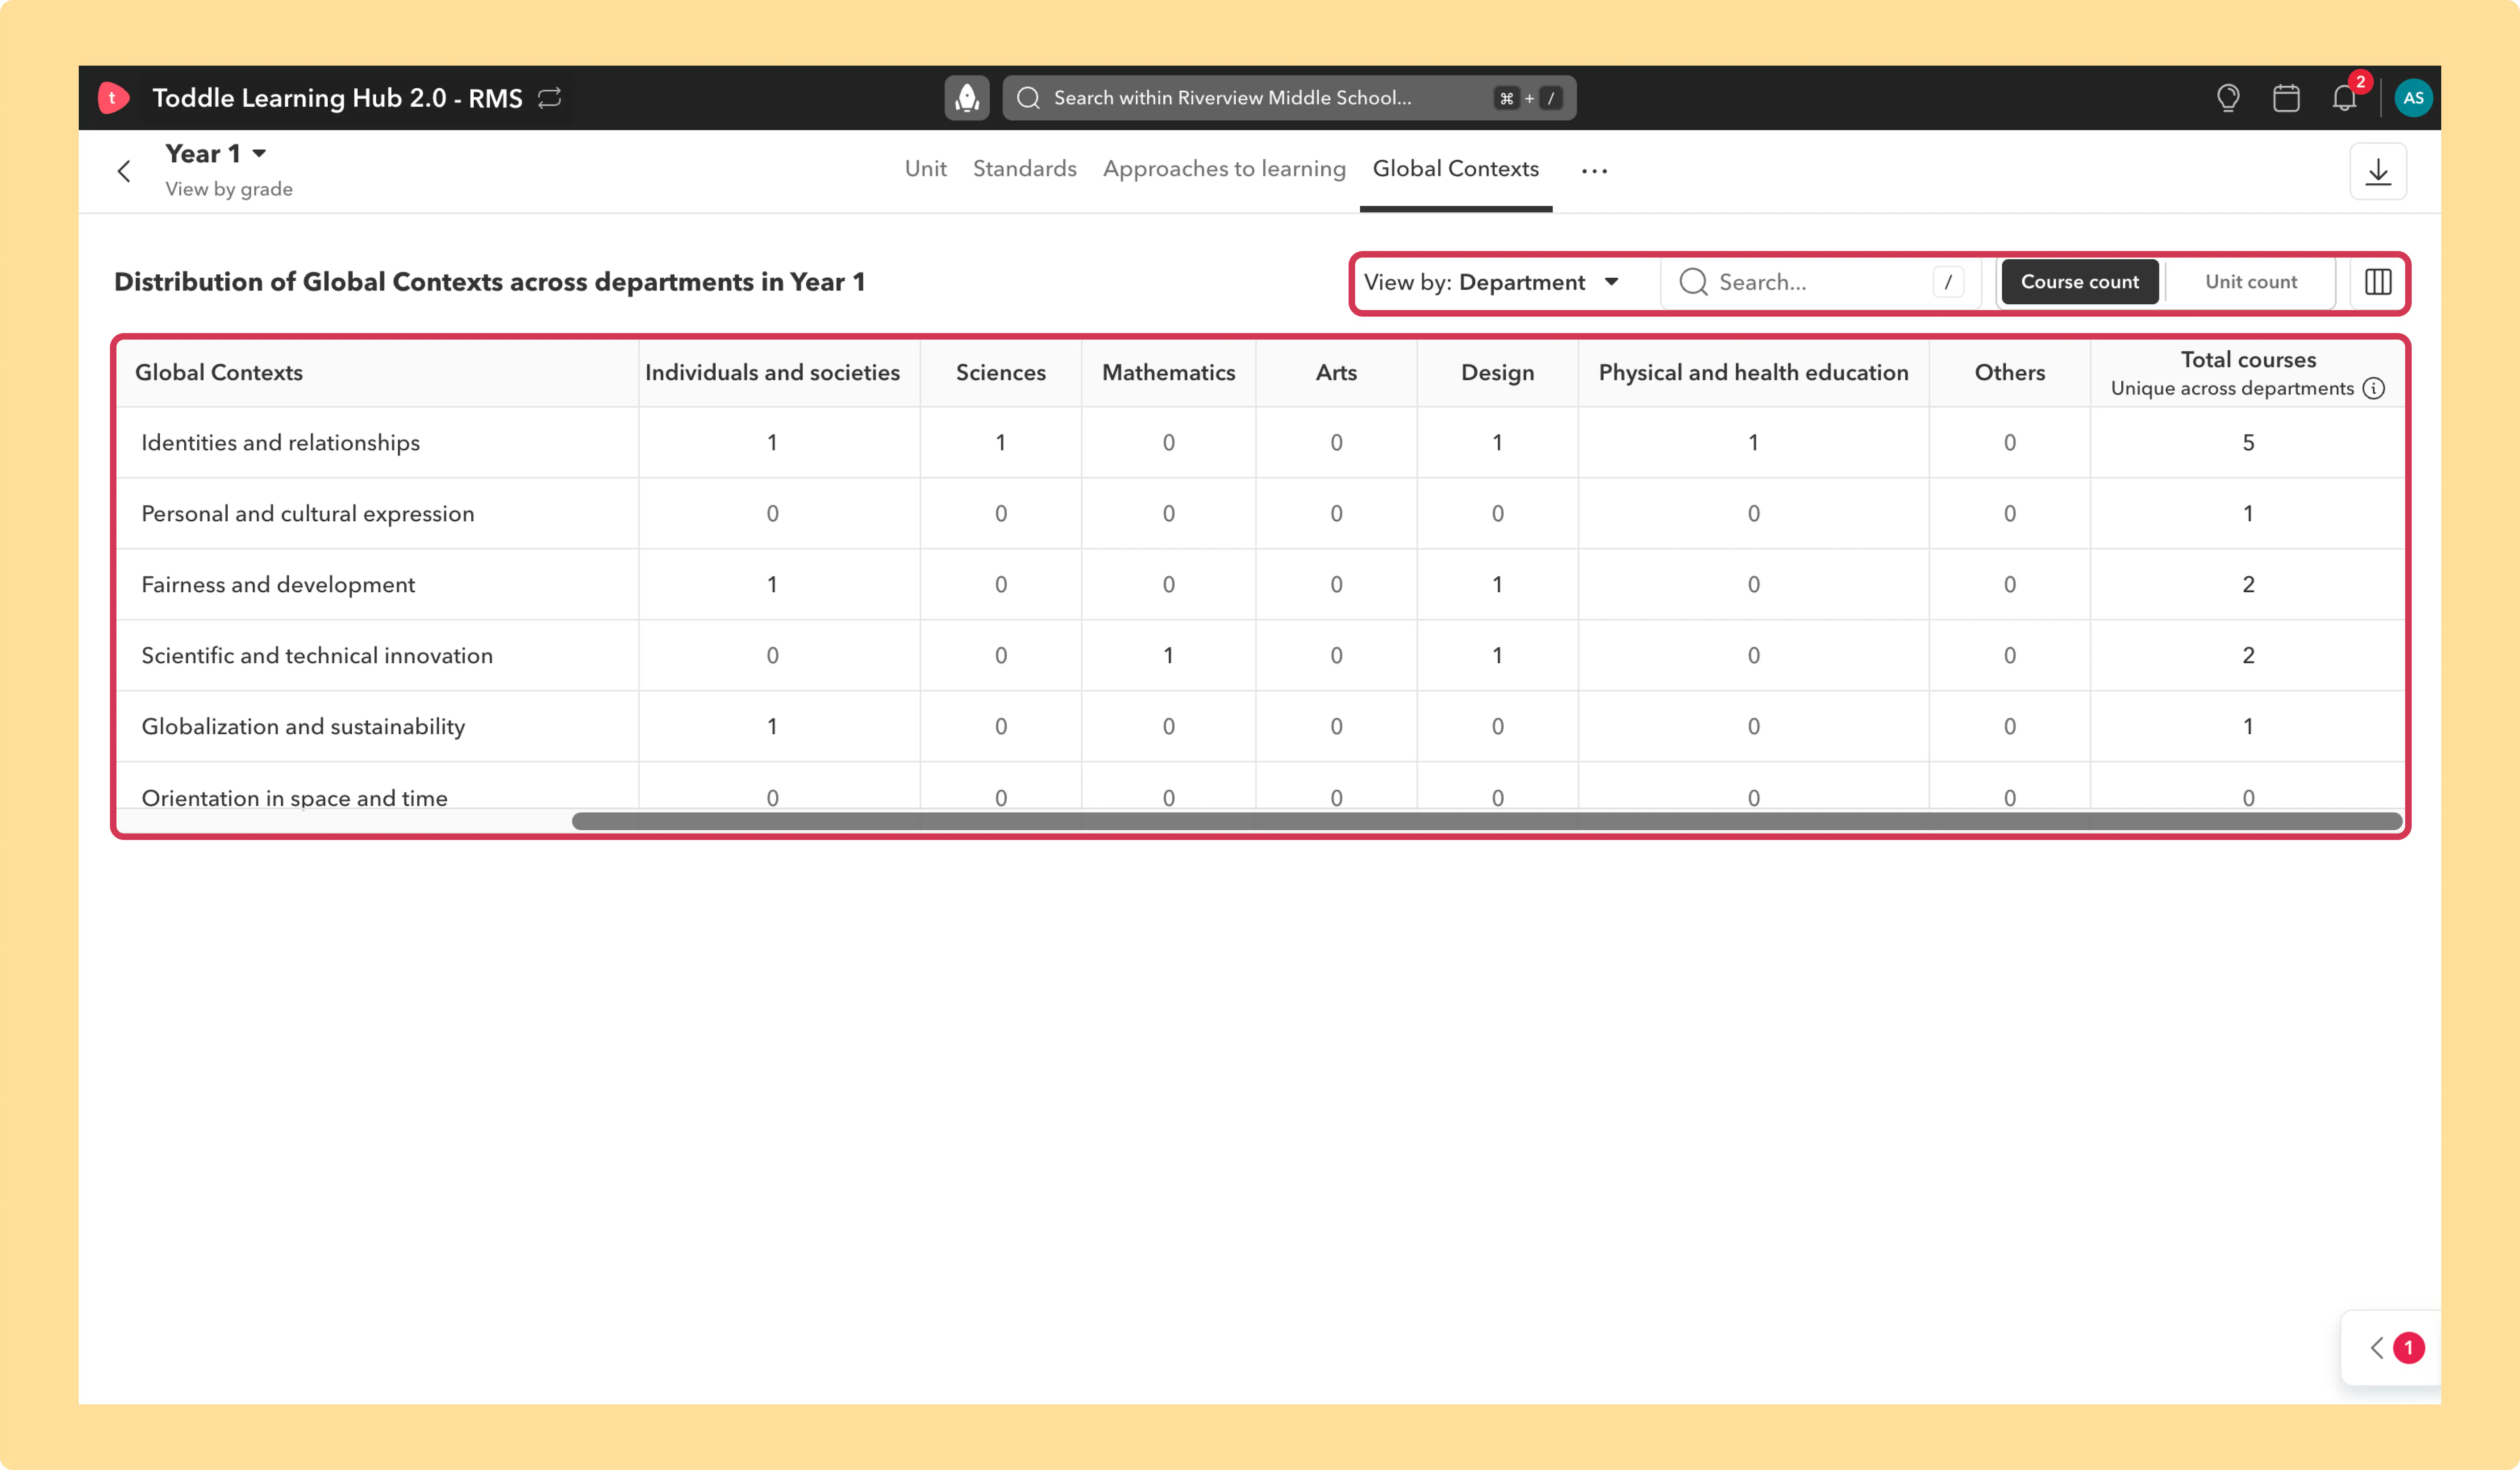
Task: Open the lightbulb tips icon
Action: (2228, 98)
